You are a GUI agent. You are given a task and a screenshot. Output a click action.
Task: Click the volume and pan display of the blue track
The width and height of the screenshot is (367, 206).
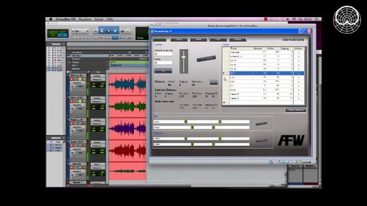coord(98,85)
